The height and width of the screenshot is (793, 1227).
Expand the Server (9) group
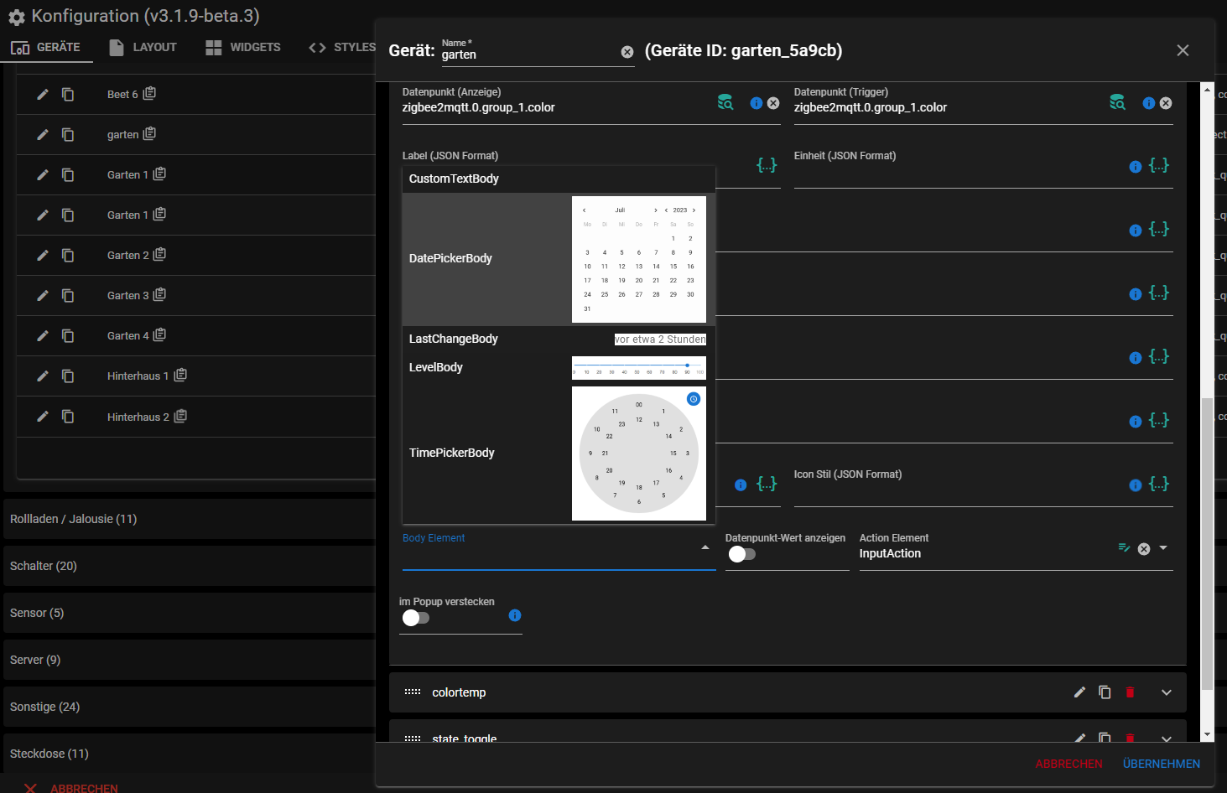point(190,660)
